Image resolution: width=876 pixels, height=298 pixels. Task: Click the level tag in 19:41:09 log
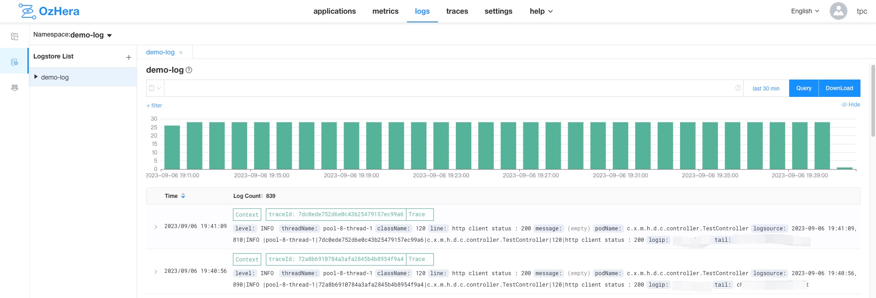(245, 229)
